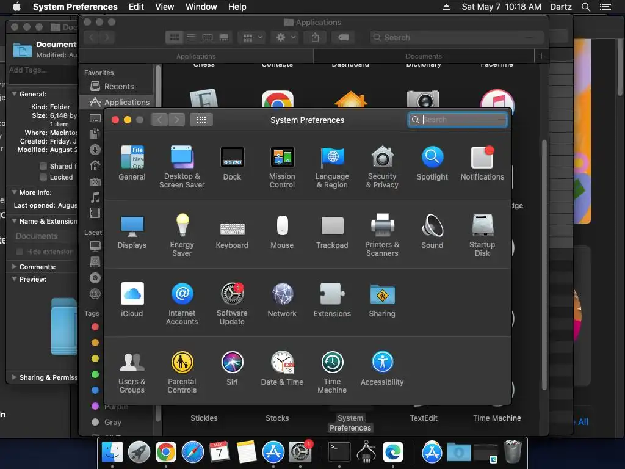
Task: Go forward in System Preferences window
Action: pos(176,120)
